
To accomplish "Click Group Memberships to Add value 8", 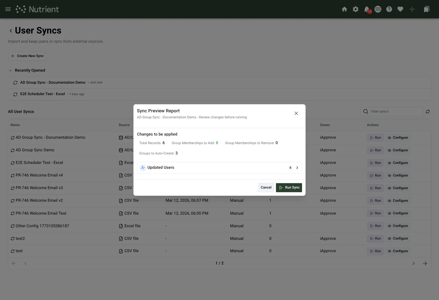I will pos(217,143).
